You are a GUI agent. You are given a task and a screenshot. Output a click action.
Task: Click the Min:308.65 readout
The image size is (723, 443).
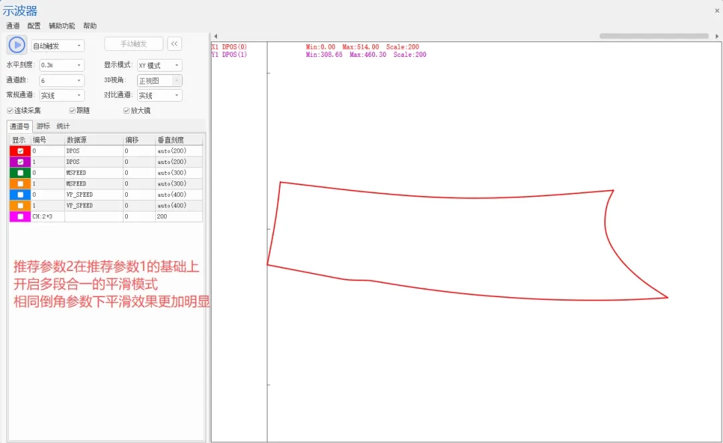coord(324,54)
